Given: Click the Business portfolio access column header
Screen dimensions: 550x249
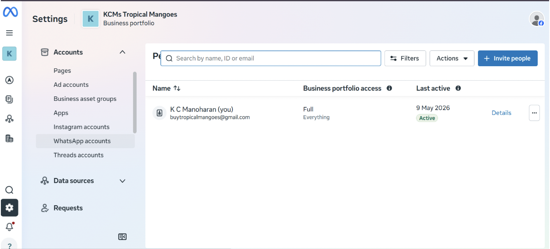Looking at the screenshot, I should click(x=342, y=88).
